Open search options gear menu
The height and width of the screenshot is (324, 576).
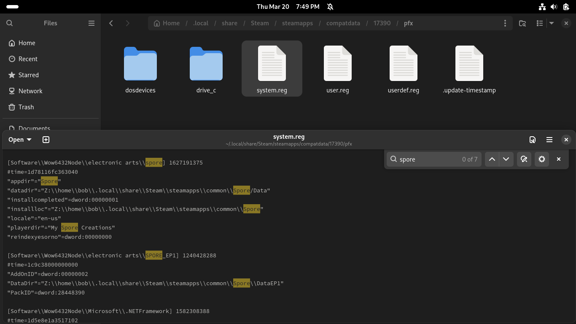click(542, 159)
